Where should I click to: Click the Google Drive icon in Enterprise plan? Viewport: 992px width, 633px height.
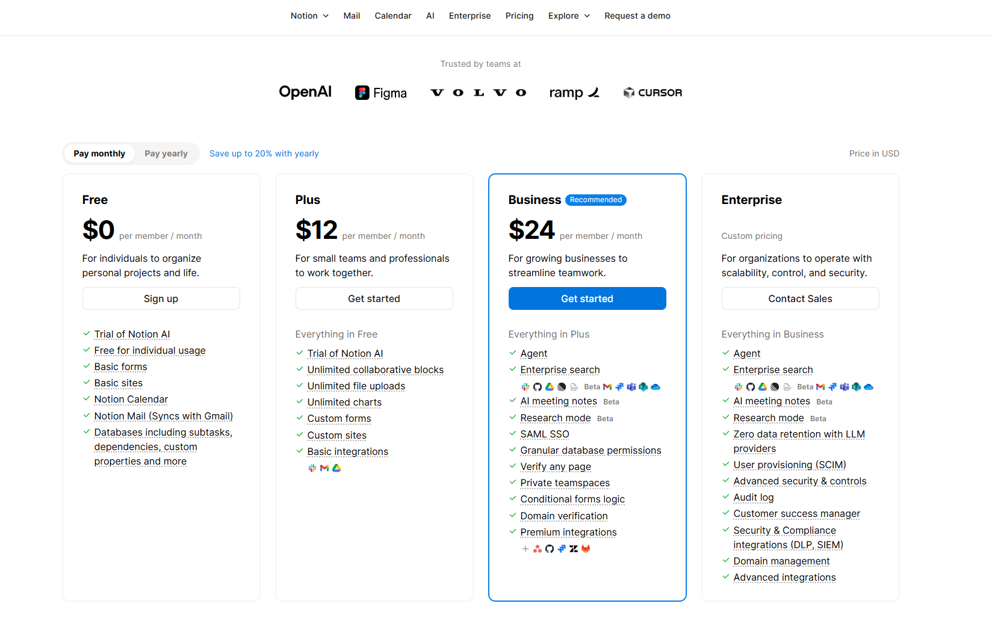[x=763, y=387]
